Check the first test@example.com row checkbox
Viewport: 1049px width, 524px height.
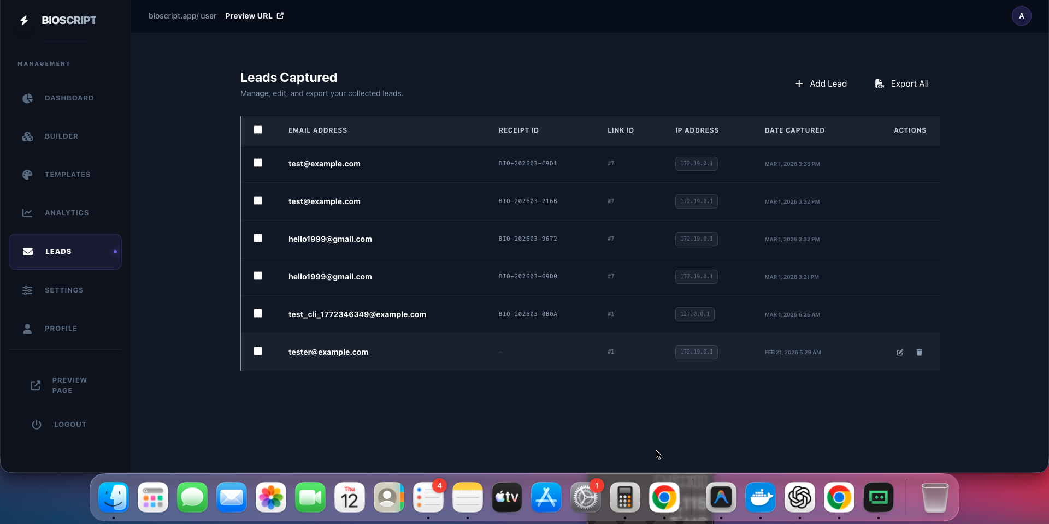(258, 163)
